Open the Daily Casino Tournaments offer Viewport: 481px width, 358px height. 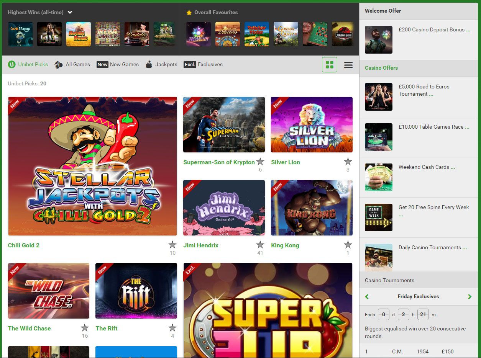pos(433,247)
